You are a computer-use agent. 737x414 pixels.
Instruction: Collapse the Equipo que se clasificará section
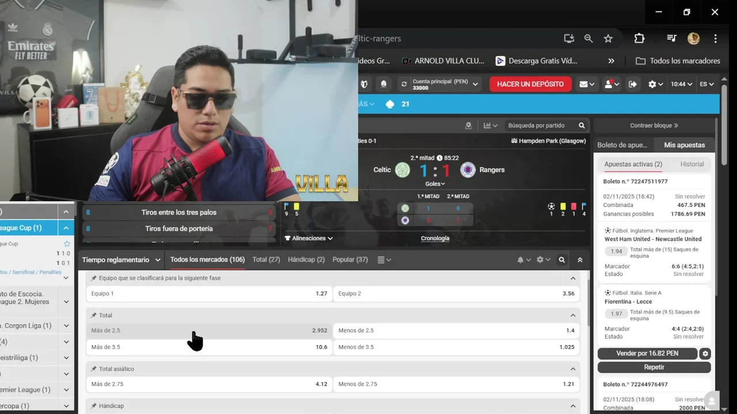(573, 278)
